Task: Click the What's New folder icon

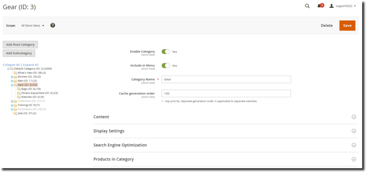Action: pyautogui.click(x=15, y=73)
